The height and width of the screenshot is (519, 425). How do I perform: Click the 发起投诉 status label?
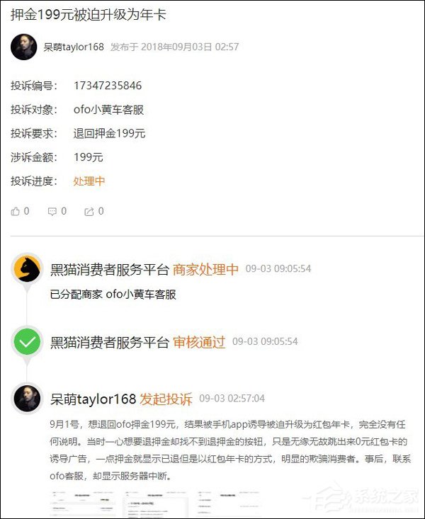click(166, 399)
